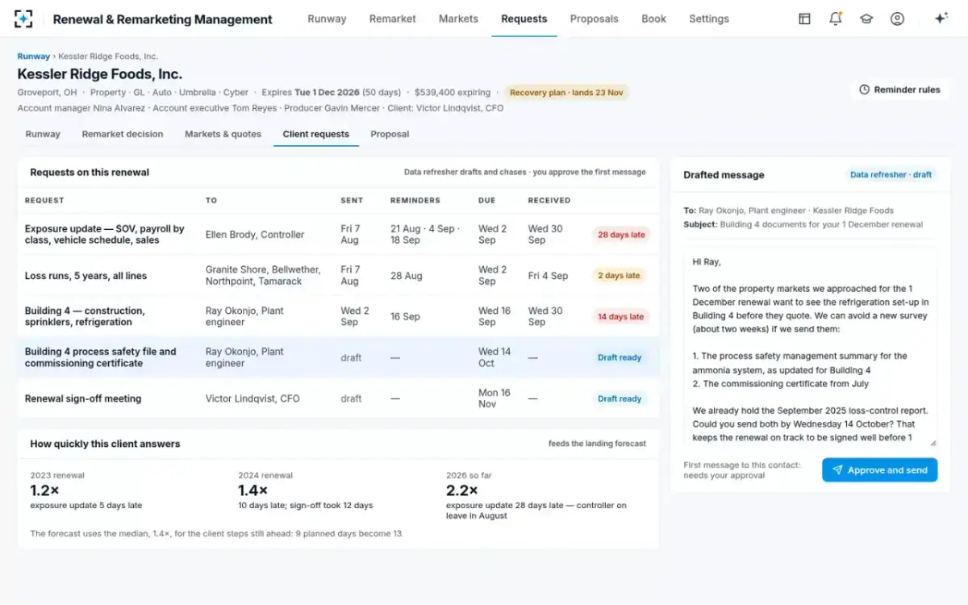Click Victor Lindqvist, CFO recipient cell
The height and width of the screenshot is (605, 968).
[x=254, y=398]
